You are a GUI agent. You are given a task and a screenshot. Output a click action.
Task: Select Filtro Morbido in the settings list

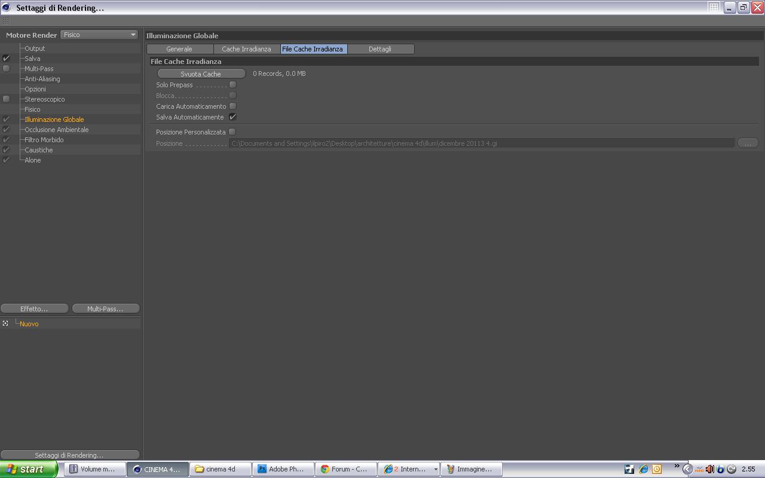(x=44, y=140)
